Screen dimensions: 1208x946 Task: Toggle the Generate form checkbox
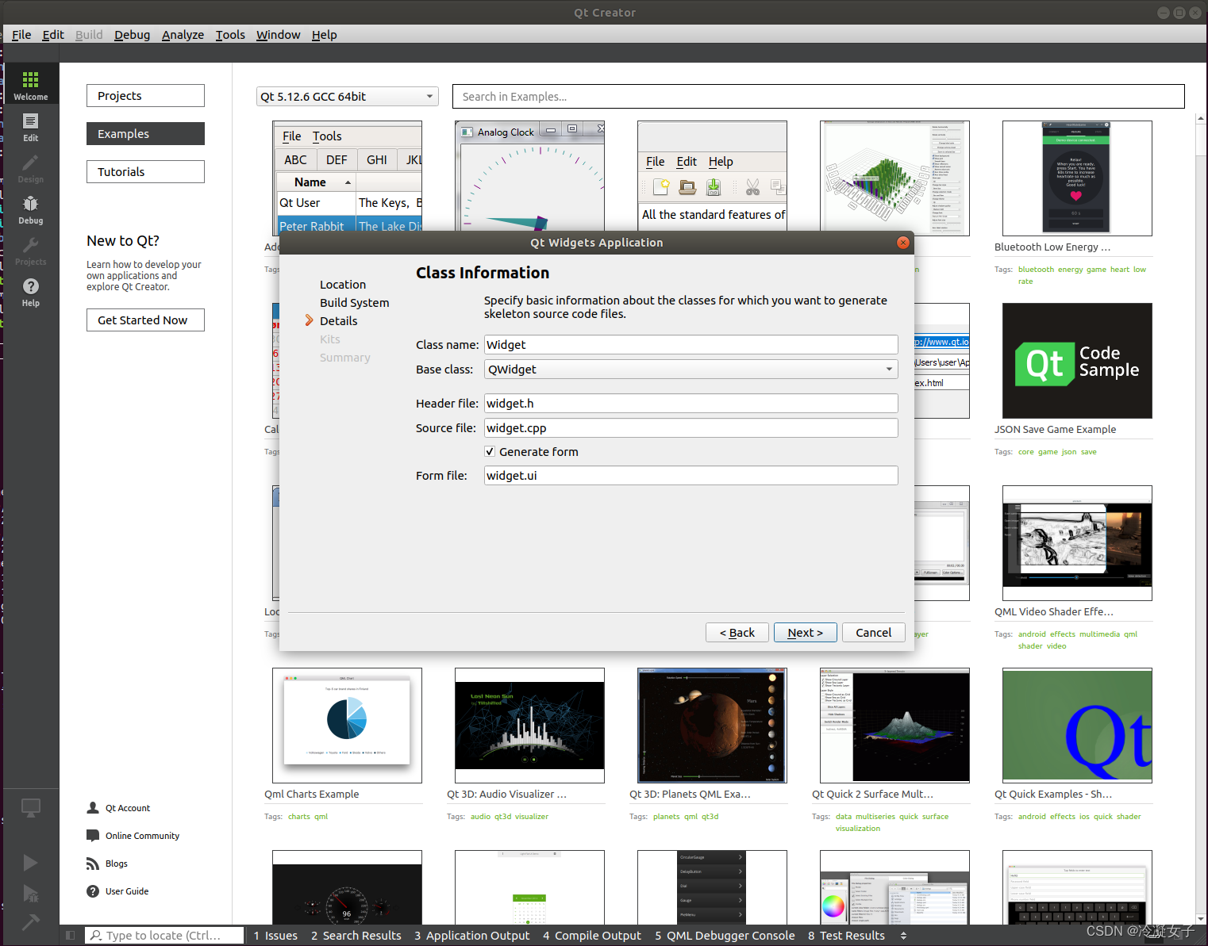(x=490, y=451)
